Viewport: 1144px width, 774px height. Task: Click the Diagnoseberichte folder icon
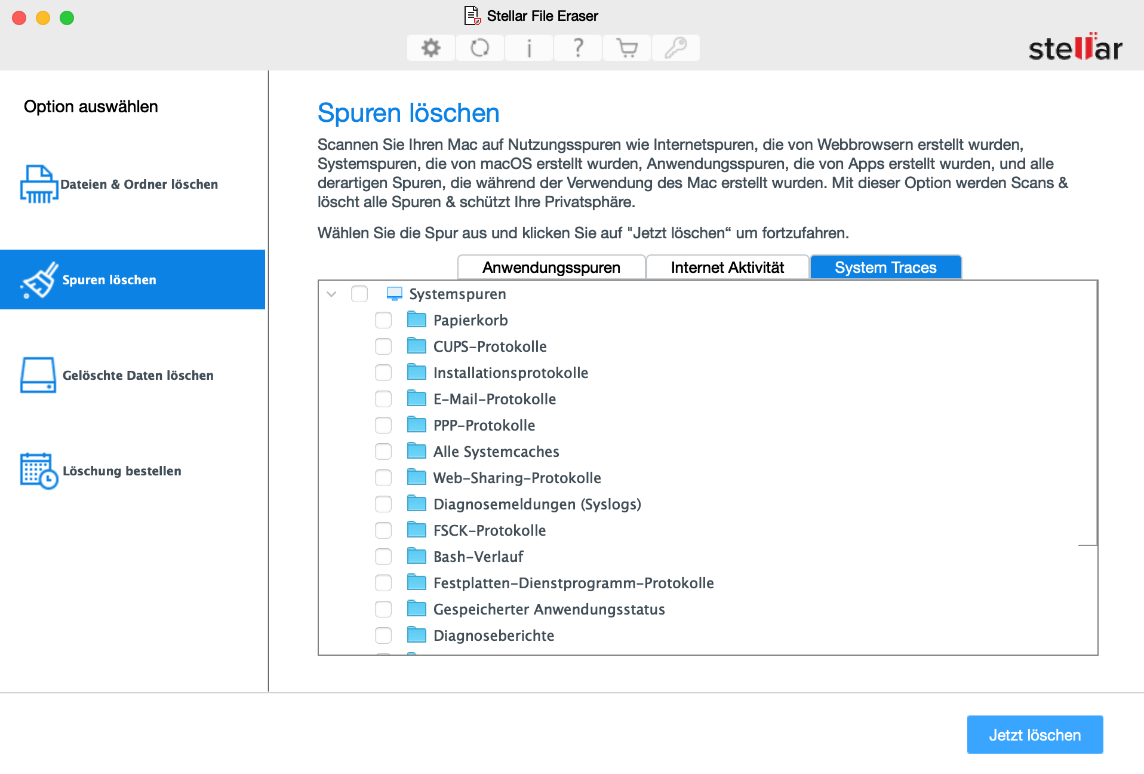coord(417,635)
